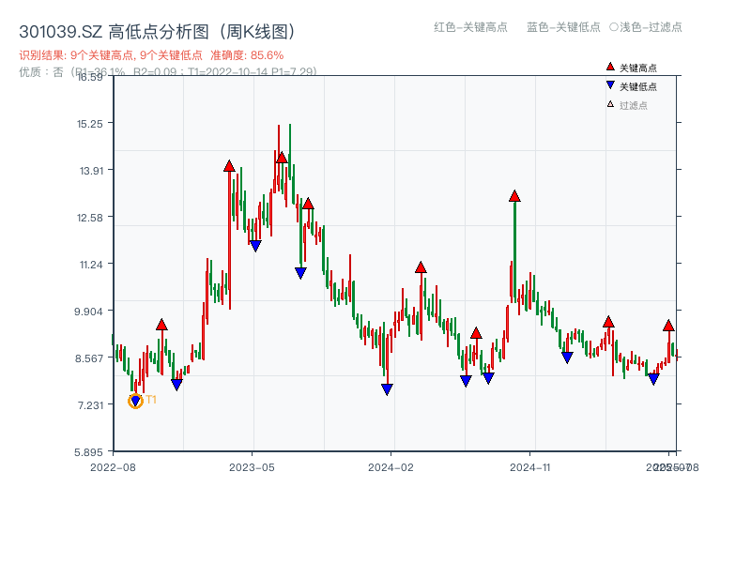751x563 pixels.
Task: Select the orange T1 circle marker
Action: [x=134, y=400]
